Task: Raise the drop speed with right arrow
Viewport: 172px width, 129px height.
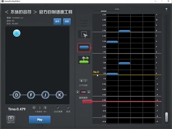Action: click(x=45, y=108)
